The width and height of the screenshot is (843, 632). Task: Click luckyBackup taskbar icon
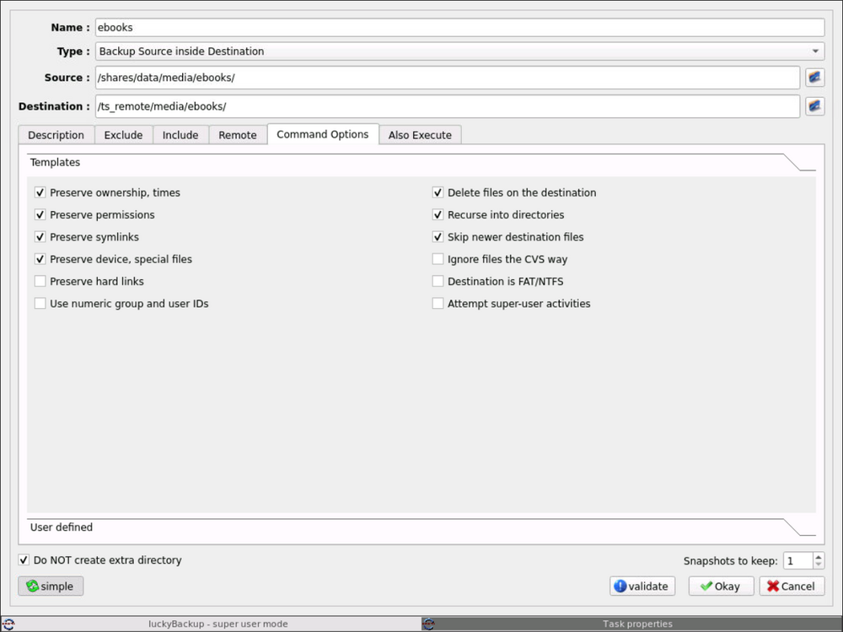point(8,624)
